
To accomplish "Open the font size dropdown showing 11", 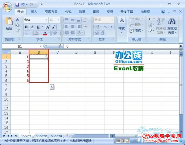I will [59, 20].
